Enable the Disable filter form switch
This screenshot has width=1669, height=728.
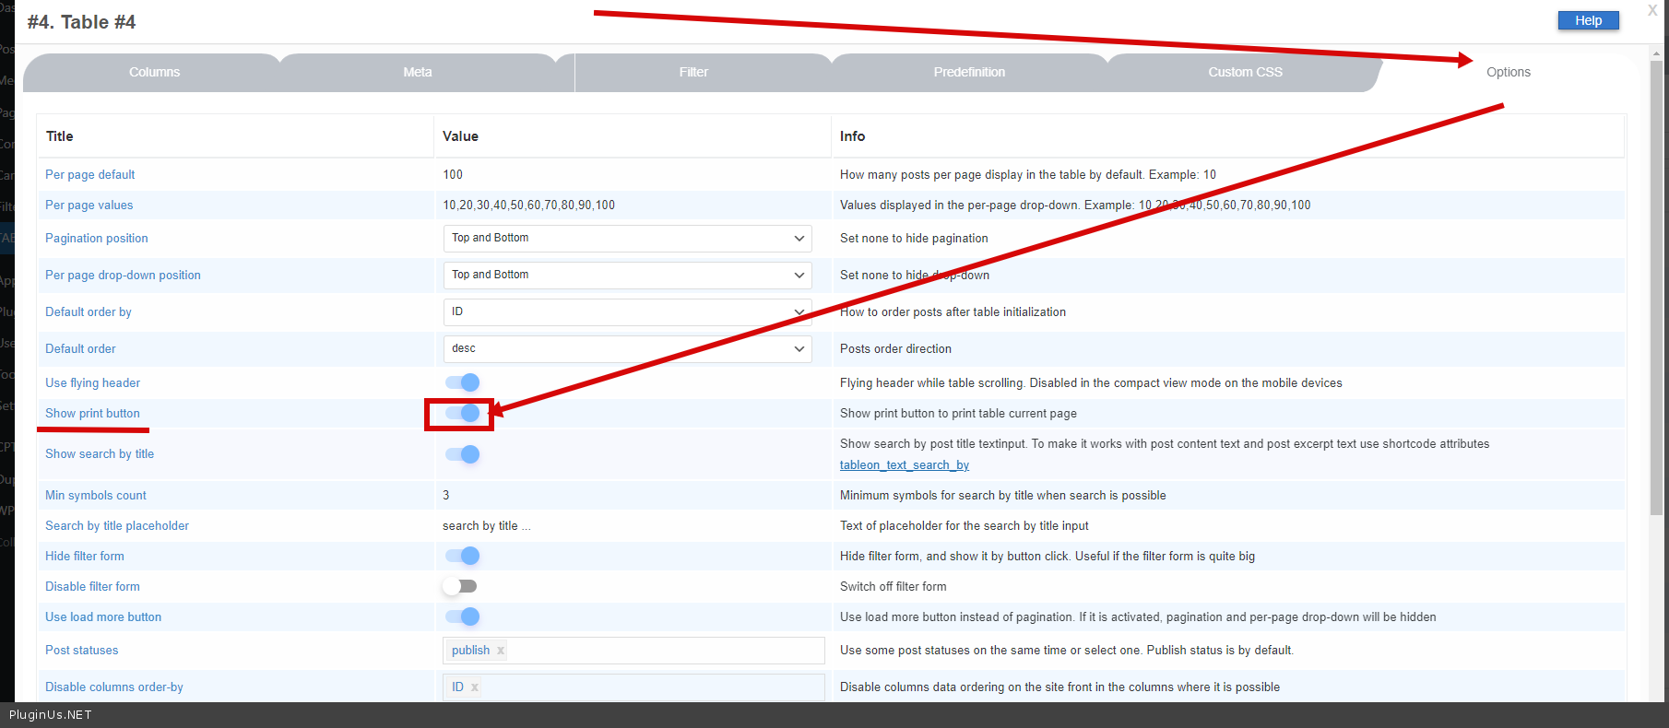(x=460, y=587)
